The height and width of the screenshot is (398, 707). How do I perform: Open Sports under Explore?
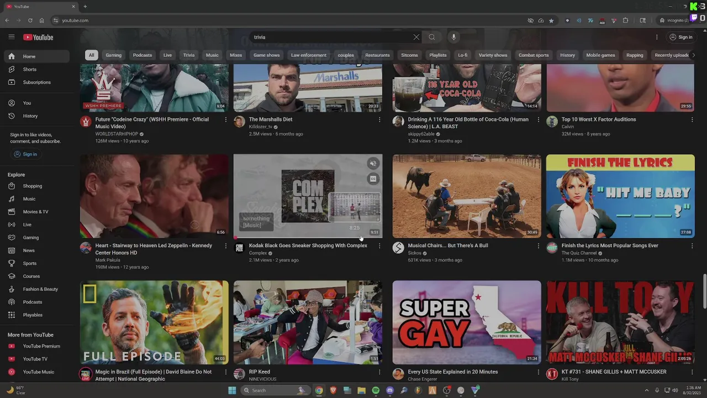click(36, 263)
